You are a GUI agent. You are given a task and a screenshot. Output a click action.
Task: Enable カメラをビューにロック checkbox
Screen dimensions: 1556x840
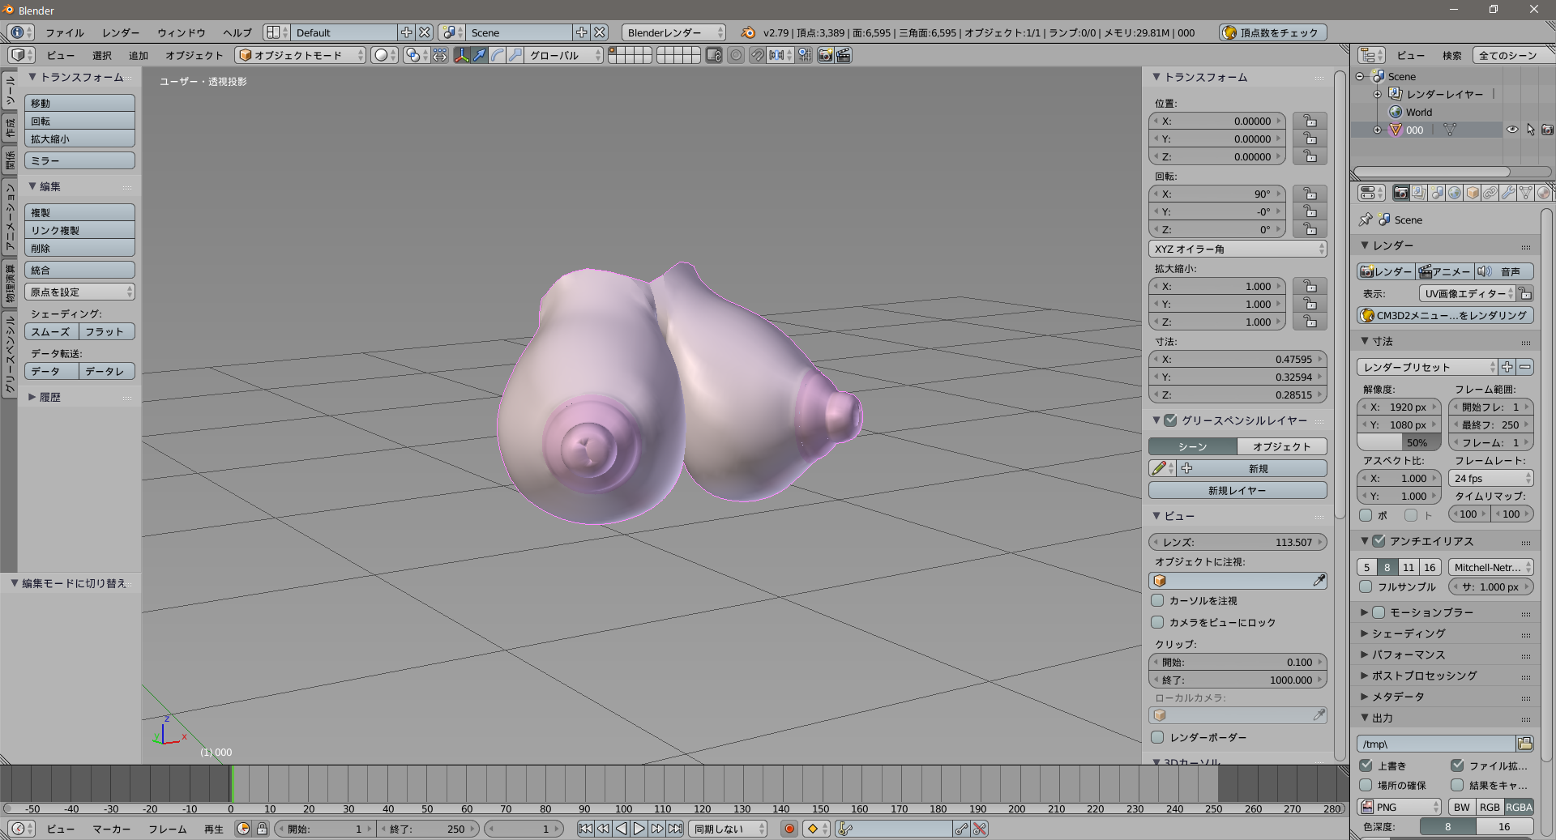[x=1158, y=622]
